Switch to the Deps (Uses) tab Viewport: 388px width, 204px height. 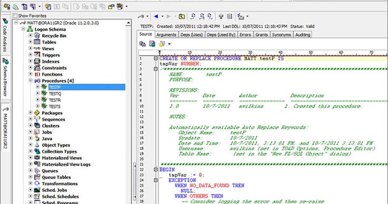click(191, 35)
